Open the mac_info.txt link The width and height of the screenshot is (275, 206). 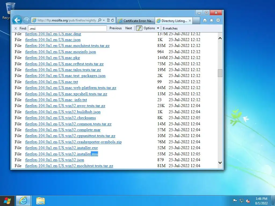click(56, 100)
